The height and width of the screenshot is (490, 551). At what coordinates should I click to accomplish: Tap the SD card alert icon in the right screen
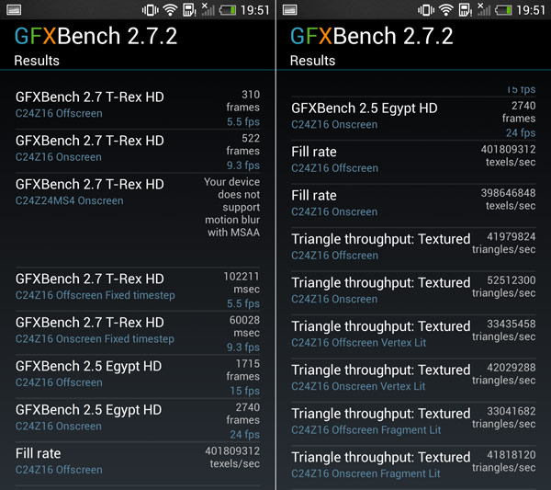[465, 10]
